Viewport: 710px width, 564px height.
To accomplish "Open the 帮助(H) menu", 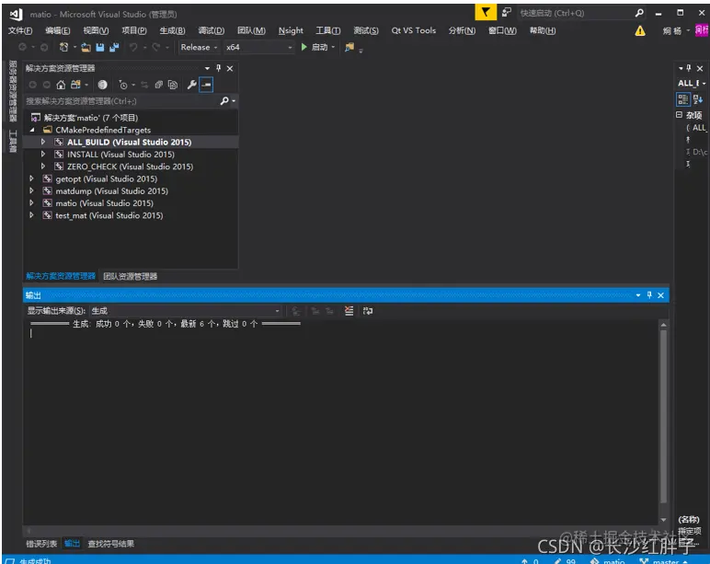I will click(543, 30).
